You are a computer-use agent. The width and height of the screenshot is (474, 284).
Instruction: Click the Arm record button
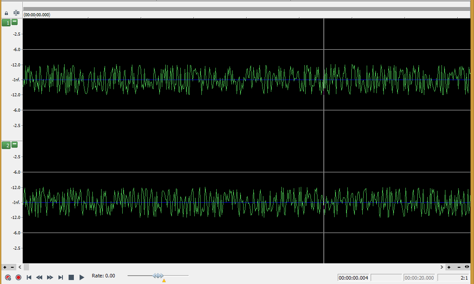point(7,277)
